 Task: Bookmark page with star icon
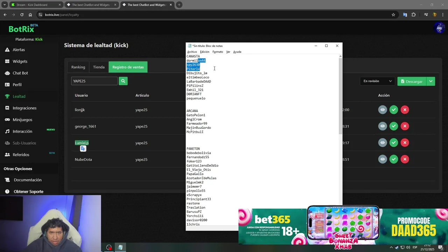pos(393,15)
